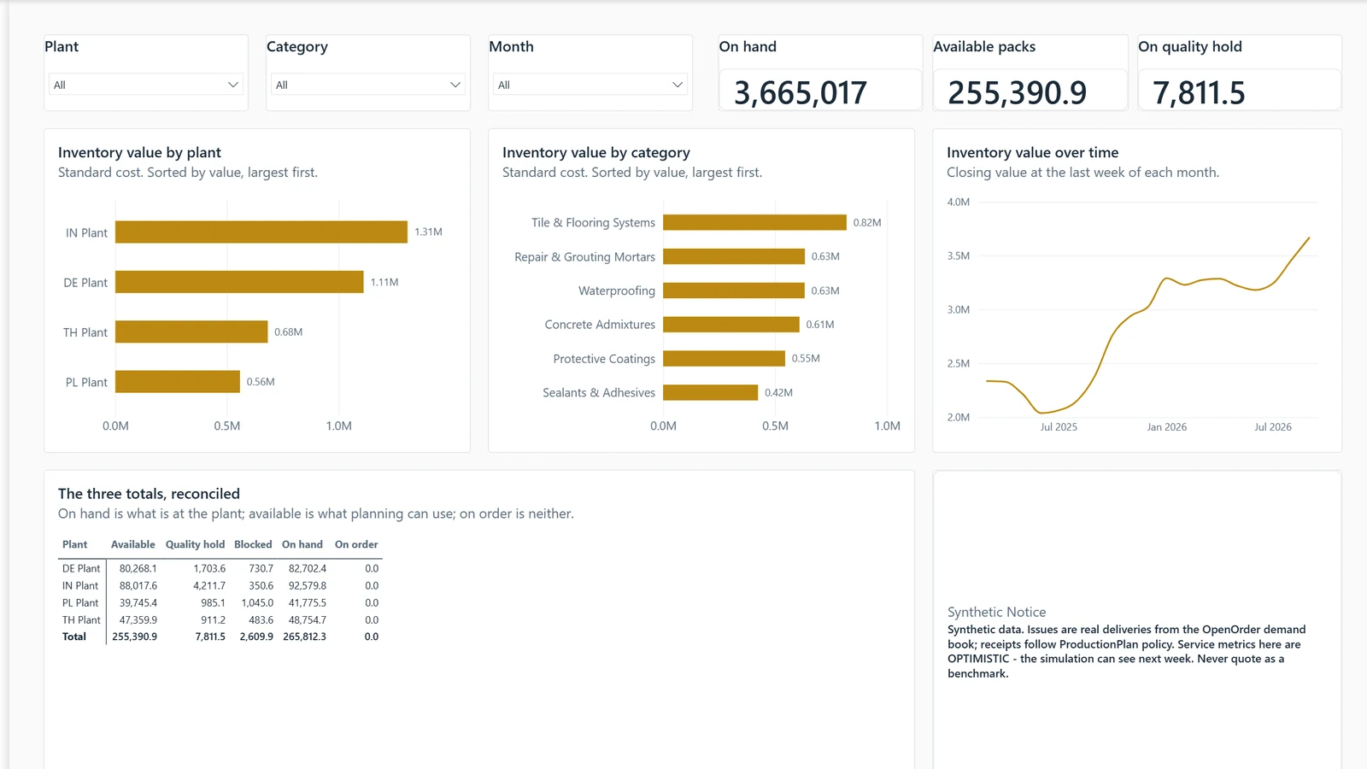Sort table by On order column header
1367x769 pixels.
coord(356,544)
